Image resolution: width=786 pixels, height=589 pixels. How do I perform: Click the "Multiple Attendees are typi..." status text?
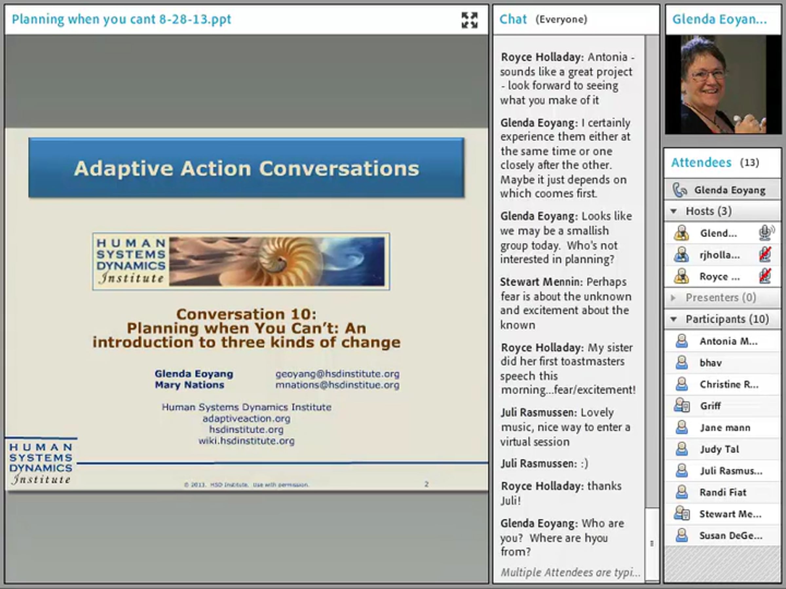(570, 572)
